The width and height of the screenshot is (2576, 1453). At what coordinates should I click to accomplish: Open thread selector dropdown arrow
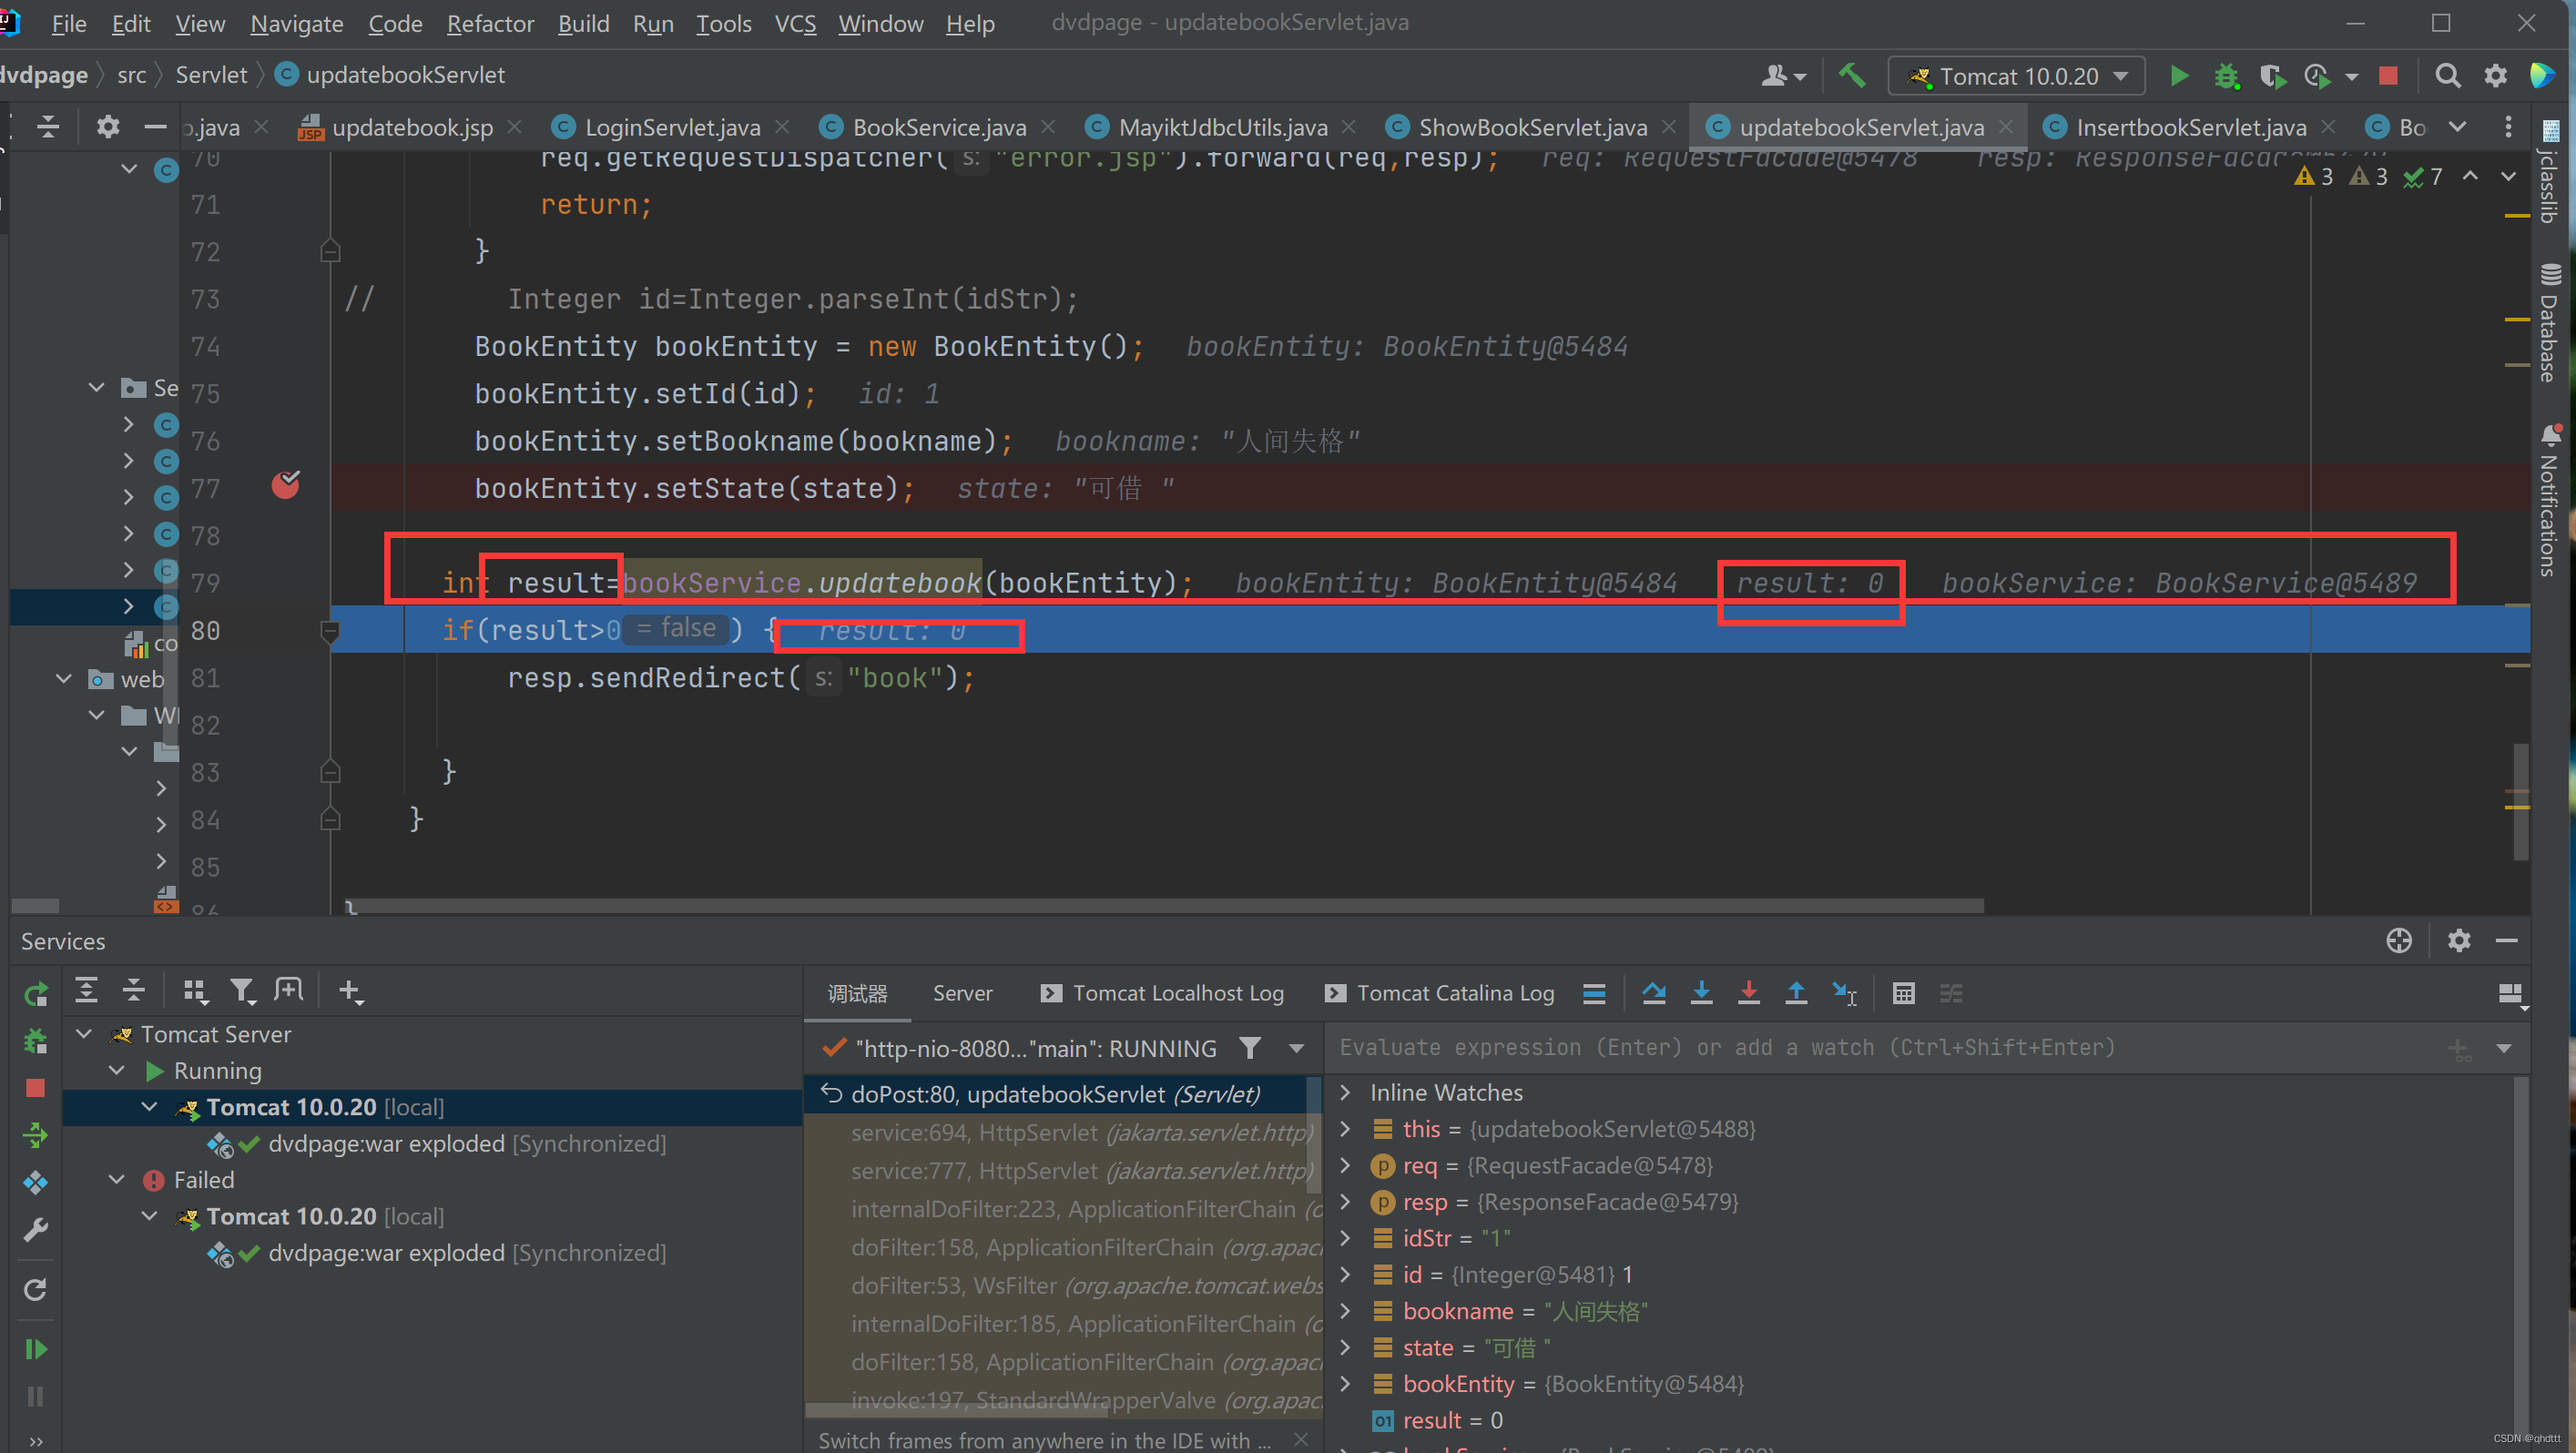[x=1297, y=1048]
